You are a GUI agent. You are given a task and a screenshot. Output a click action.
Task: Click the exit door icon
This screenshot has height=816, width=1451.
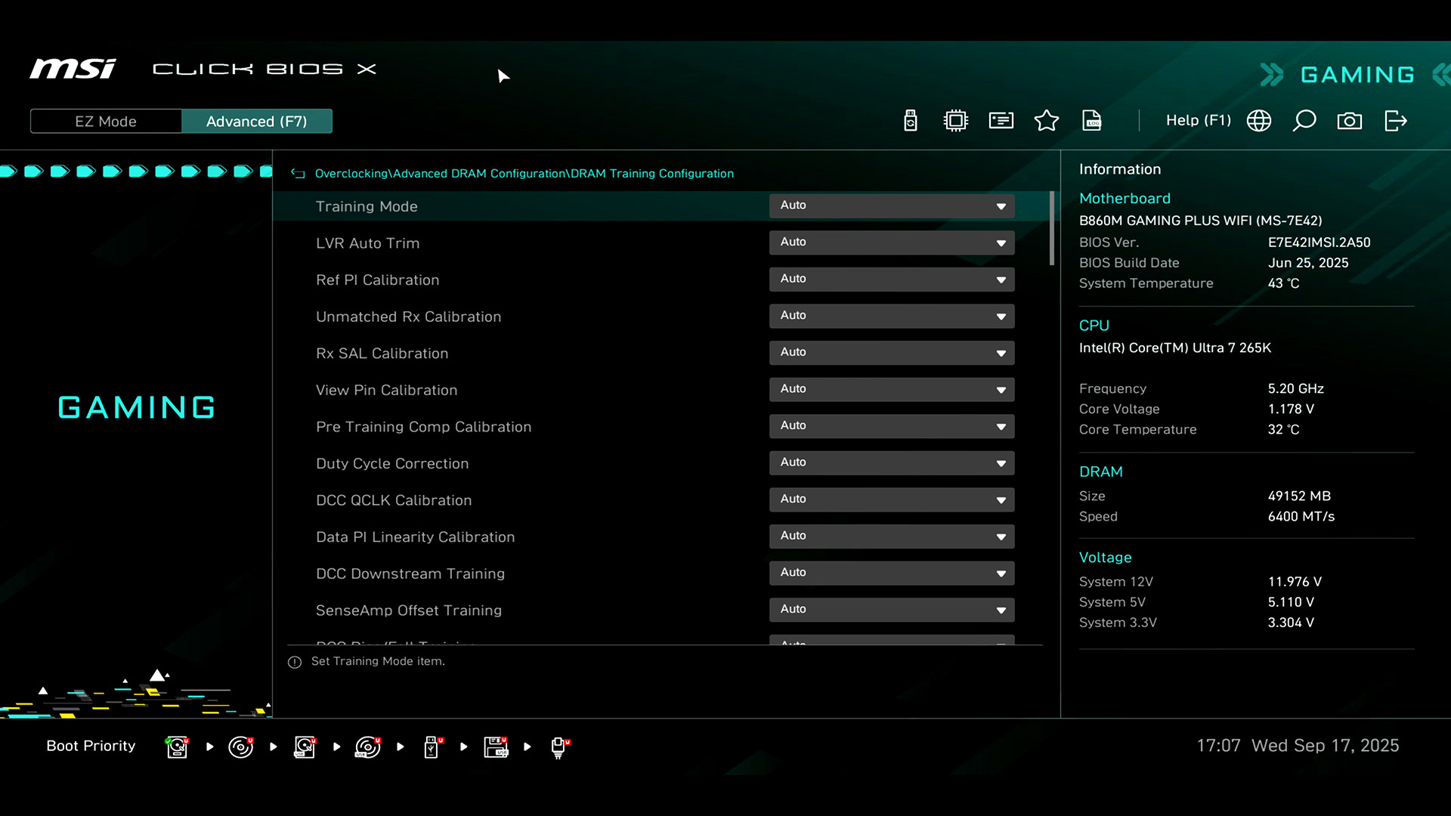point(1395,121)
